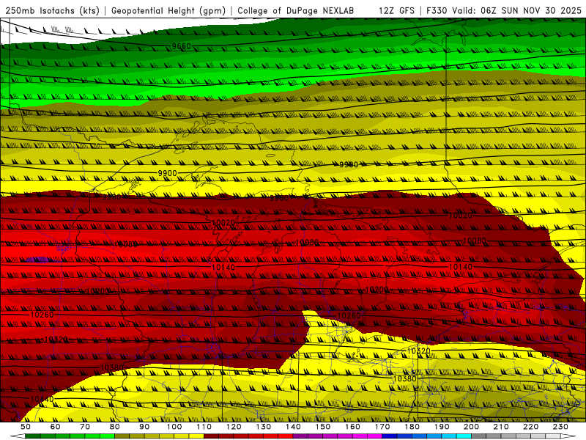Click the 190 knot scale label
586x440 pixels.
click(x=442, y=427)
